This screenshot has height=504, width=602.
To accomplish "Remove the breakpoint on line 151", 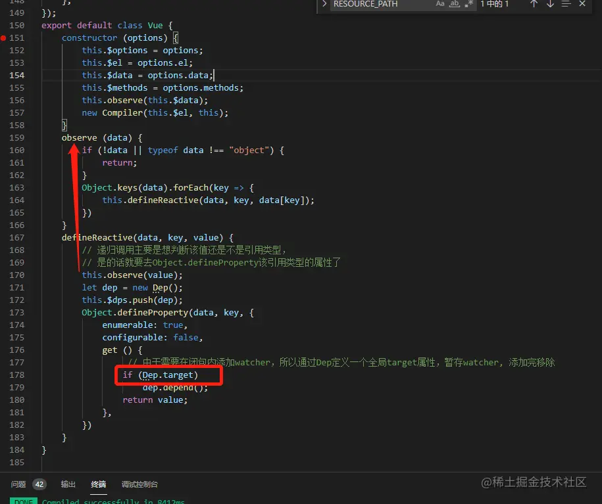I will pos(3,38).
